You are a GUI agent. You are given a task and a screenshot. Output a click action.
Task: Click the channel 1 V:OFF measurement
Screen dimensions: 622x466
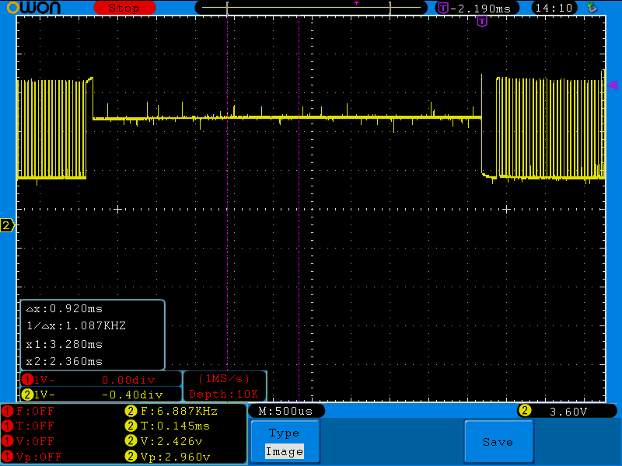[35, 441]
